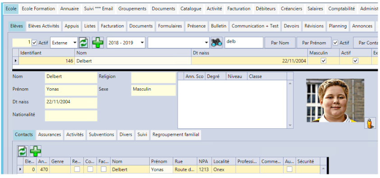
Task: Open the Communication + Test sub-tab
Action: (255, 26)
